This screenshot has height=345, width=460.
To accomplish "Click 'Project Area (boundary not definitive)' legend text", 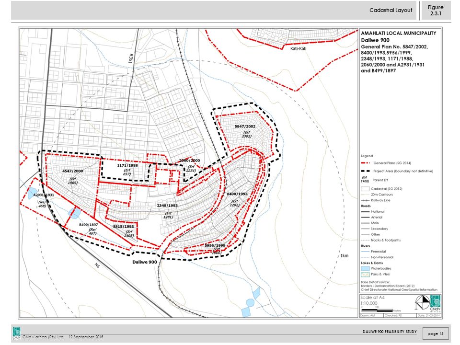I will tap(403, 171).
